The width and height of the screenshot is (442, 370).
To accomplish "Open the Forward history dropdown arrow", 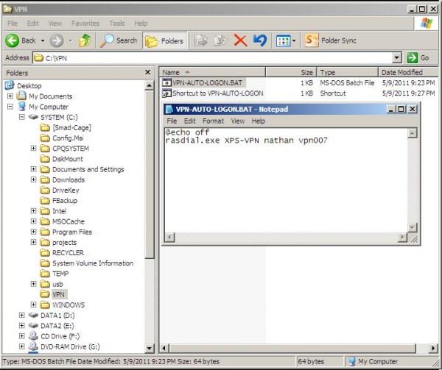I will pos(70,40).
